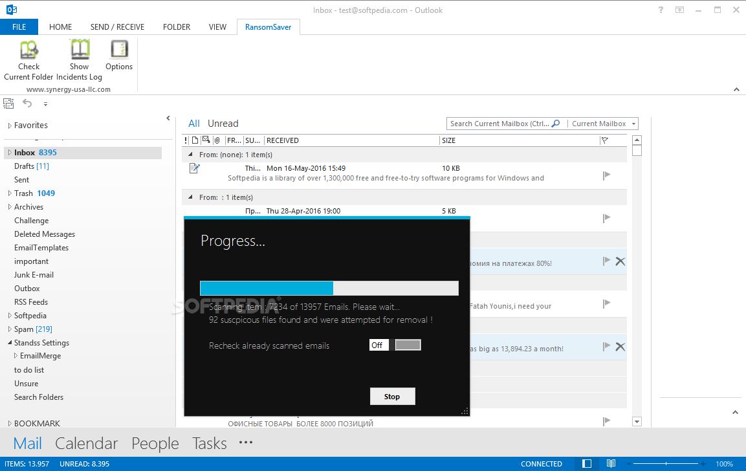
Task: Click the Undo quick access icon
Action: 27,104
